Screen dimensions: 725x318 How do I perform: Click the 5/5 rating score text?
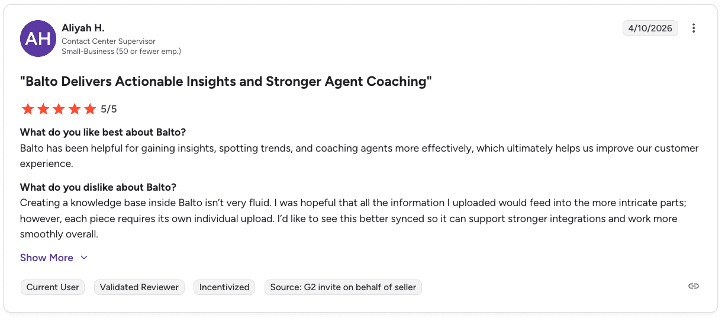(x=109, y=109)
